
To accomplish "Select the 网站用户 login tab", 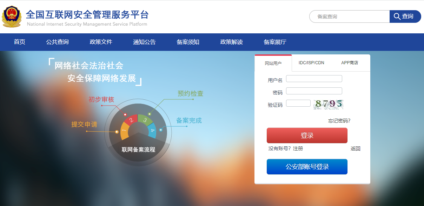I will 273,63.
